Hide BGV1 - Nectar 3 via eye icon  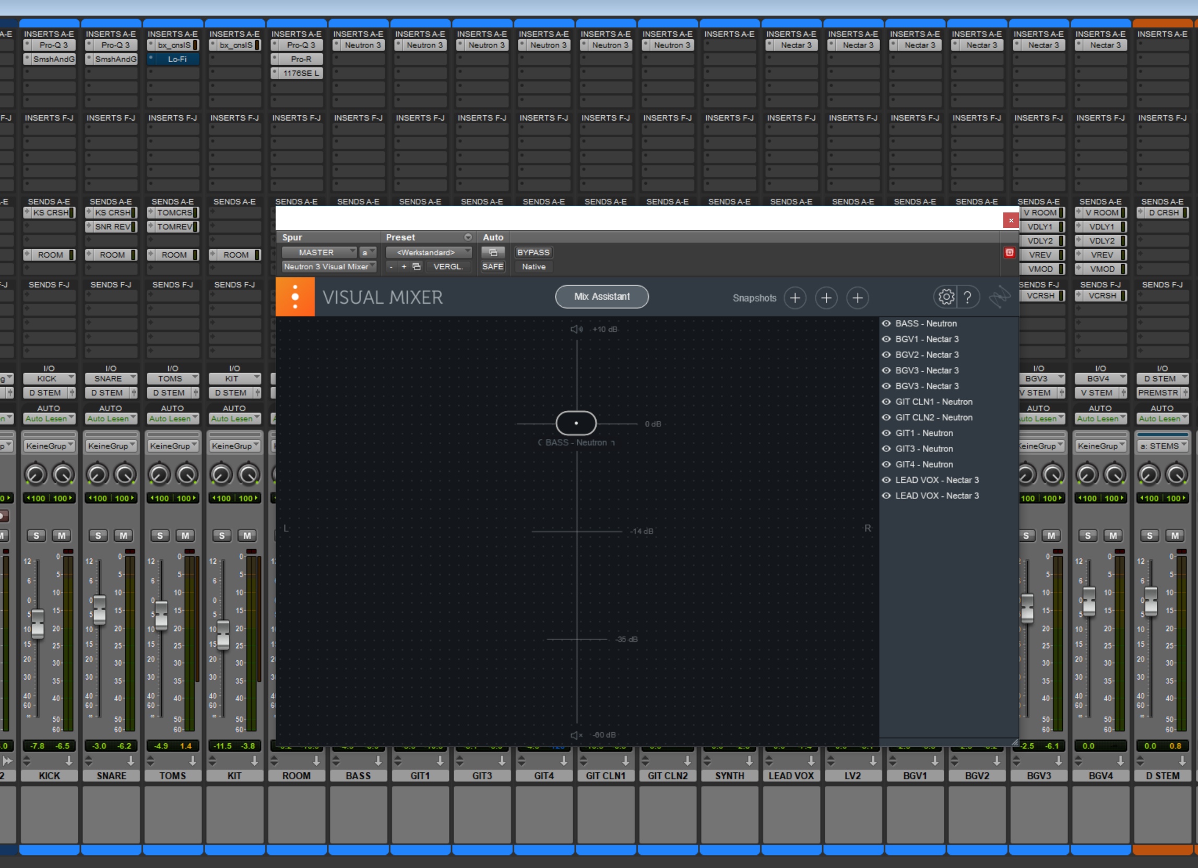(x=886, y=339)
